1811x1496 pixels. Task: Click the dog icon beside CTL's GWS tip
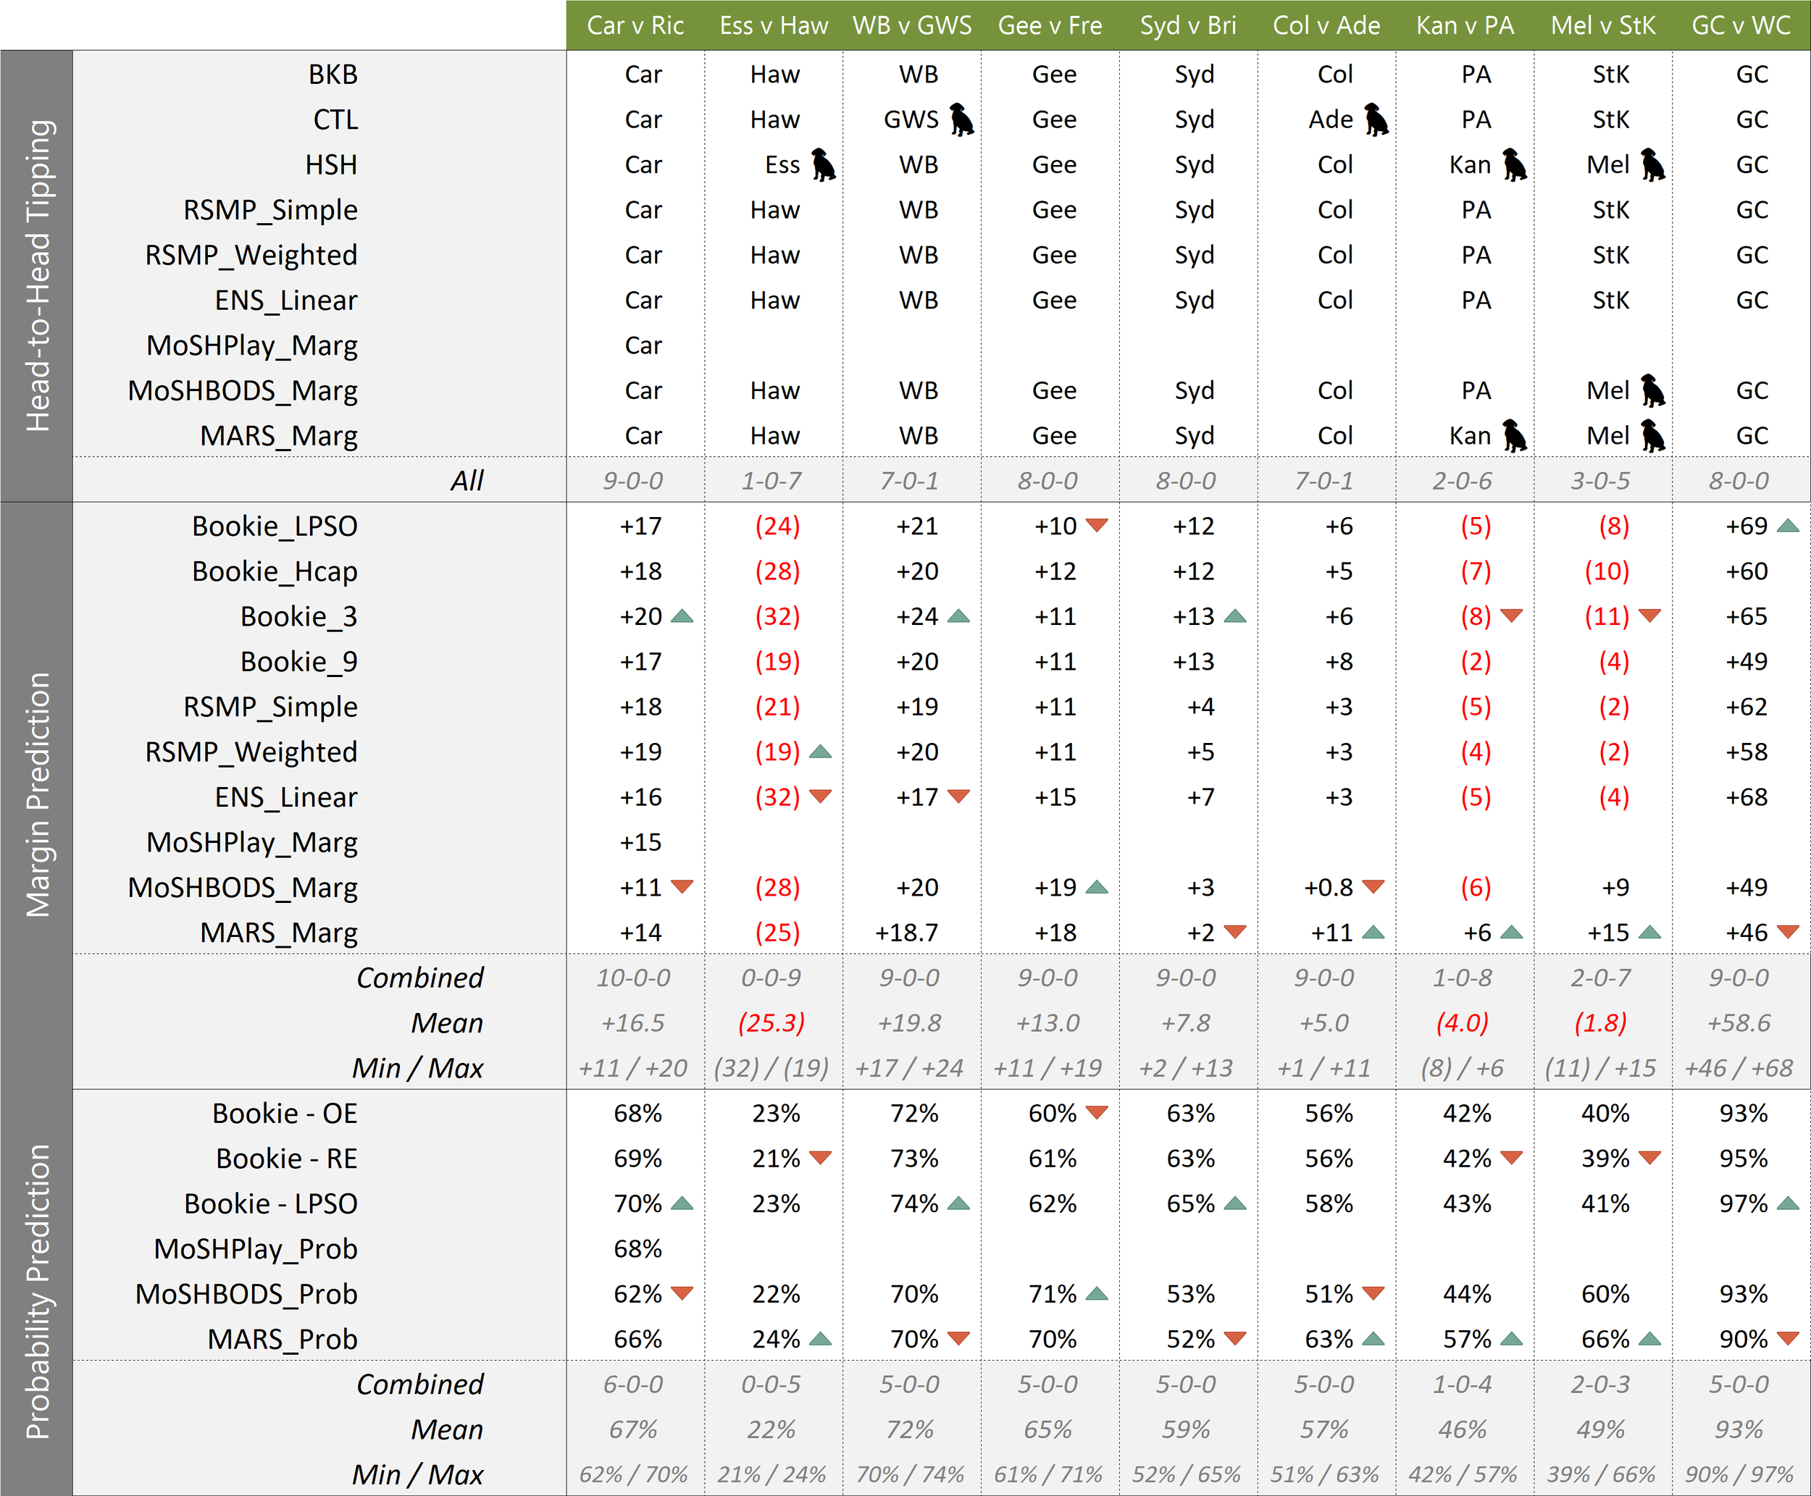(x=961, y=119)
